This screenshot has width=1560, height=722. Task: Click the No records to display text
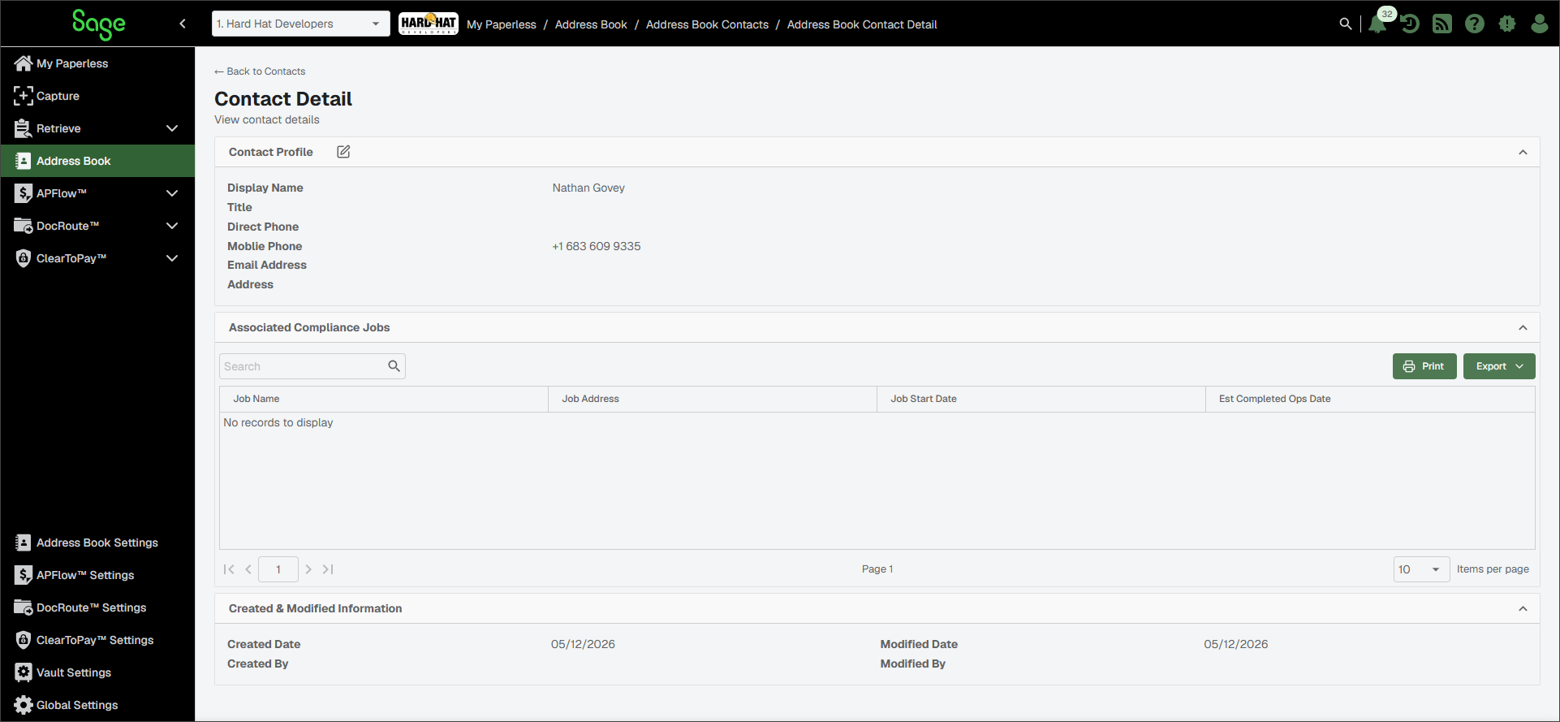pos(278,422)
